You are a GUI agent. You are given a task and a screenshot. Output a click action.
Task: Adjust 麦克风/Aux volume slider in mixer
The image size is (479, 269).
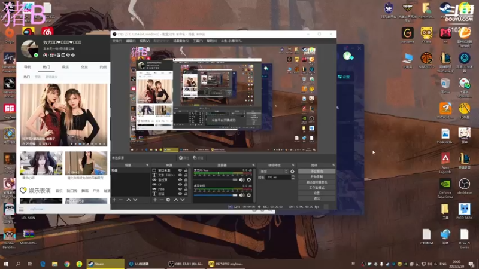point(216,180)
